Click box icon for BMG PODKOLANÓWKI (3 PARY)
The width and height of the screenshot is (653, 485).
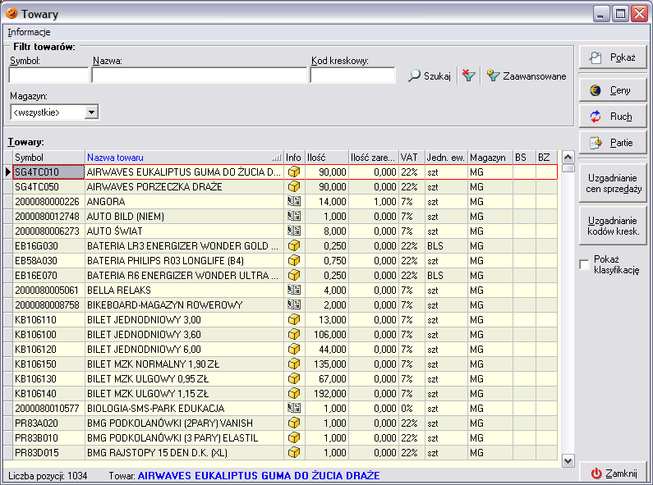click(294, 437)
